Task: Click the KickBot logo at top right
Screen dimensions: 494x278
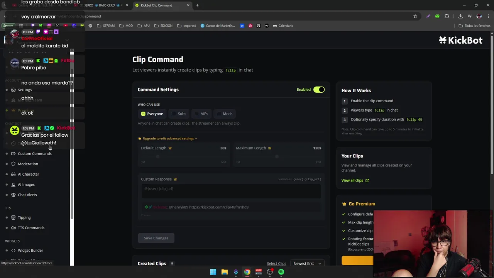Action: [x=460, y=40]
